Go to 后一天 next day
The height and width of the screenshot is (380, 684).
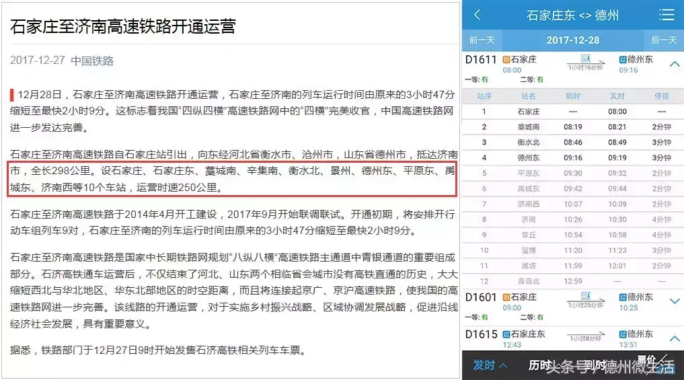[x=663, y=40]
